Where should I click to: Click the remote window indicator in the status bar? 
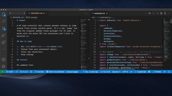point(2,72)
